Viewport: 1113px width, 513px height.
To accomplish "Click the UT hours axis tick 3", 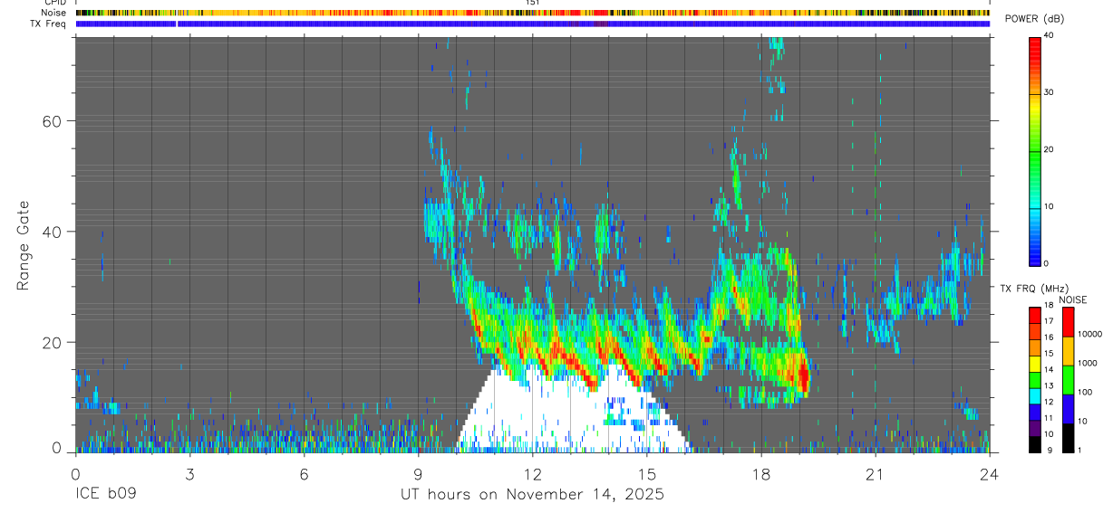I will [189, 473].
